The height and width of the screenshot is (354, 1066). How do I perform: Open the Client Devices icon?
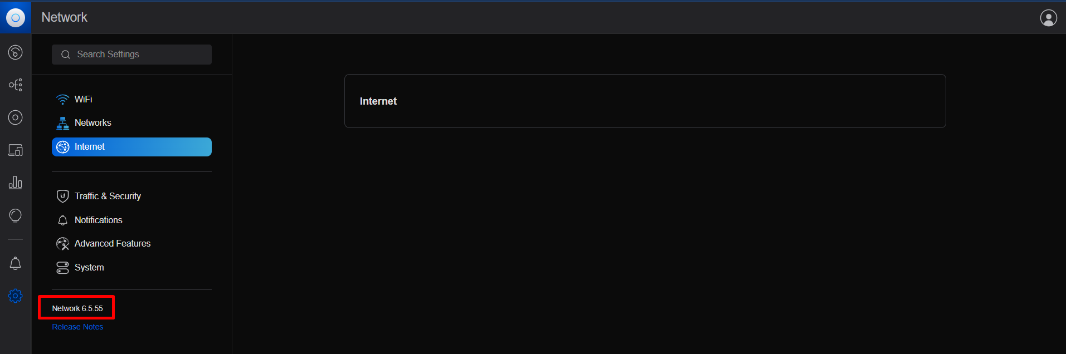pos(16,150)
